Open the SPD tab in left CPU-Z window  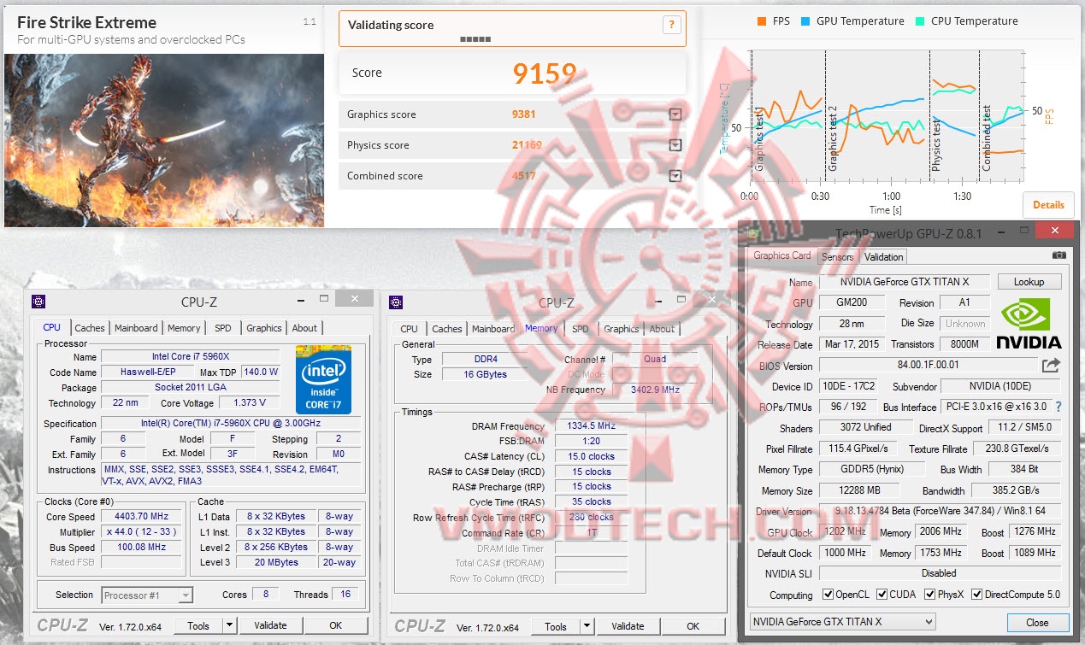point(222,328)
